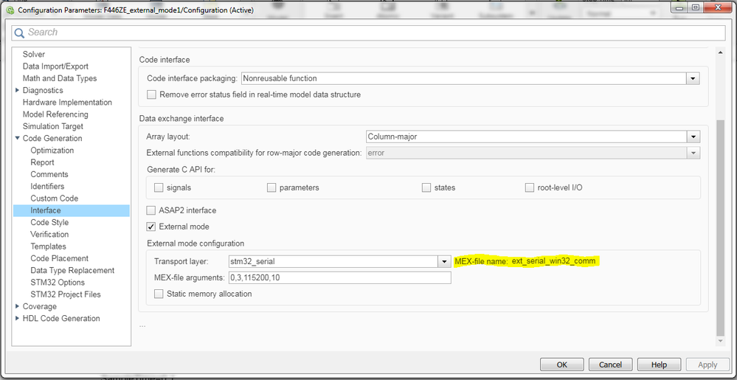Click the MEX-file arguments field
The width and height of the screenshot is (737, 380).
coord(339,277)
